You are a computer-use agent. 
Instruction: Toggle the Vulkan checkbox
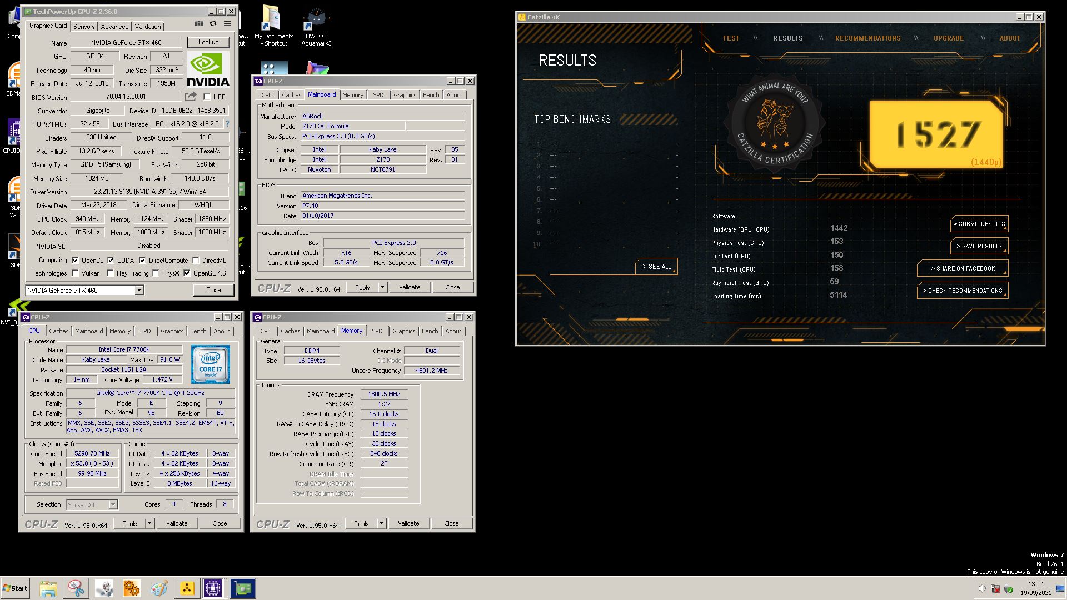75,273
